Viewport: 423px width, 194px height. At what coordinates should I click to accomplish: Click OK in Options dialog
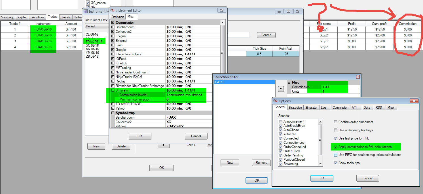tap(322, 178)
